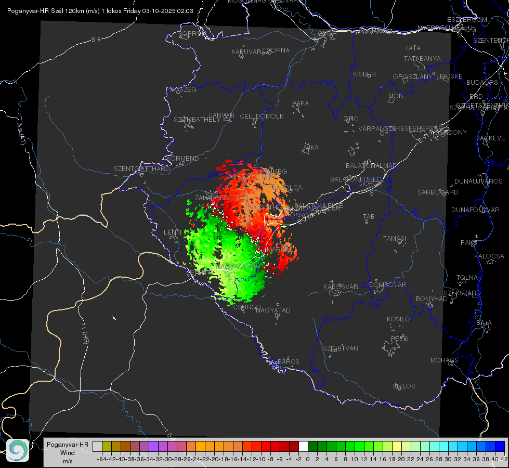
Task: Select the BAJA label
Action: click(484, 323)
